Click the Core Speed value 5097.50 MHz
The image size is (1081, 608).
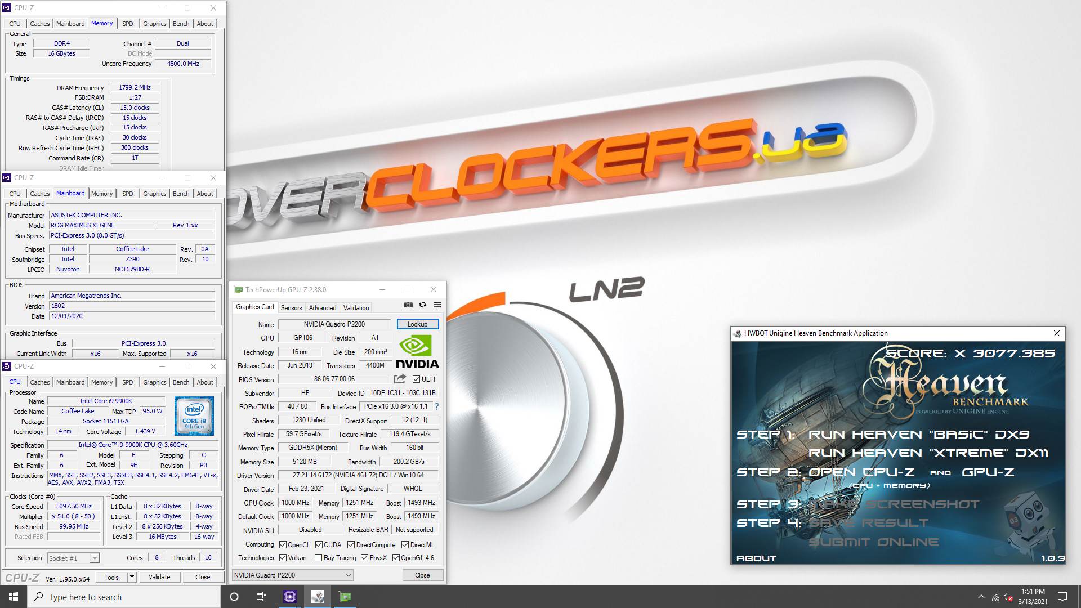(x=74, y=507)
